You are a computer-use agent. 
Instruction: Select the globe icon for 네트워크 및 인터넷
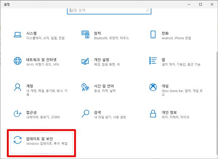click(x=17, y=61)
